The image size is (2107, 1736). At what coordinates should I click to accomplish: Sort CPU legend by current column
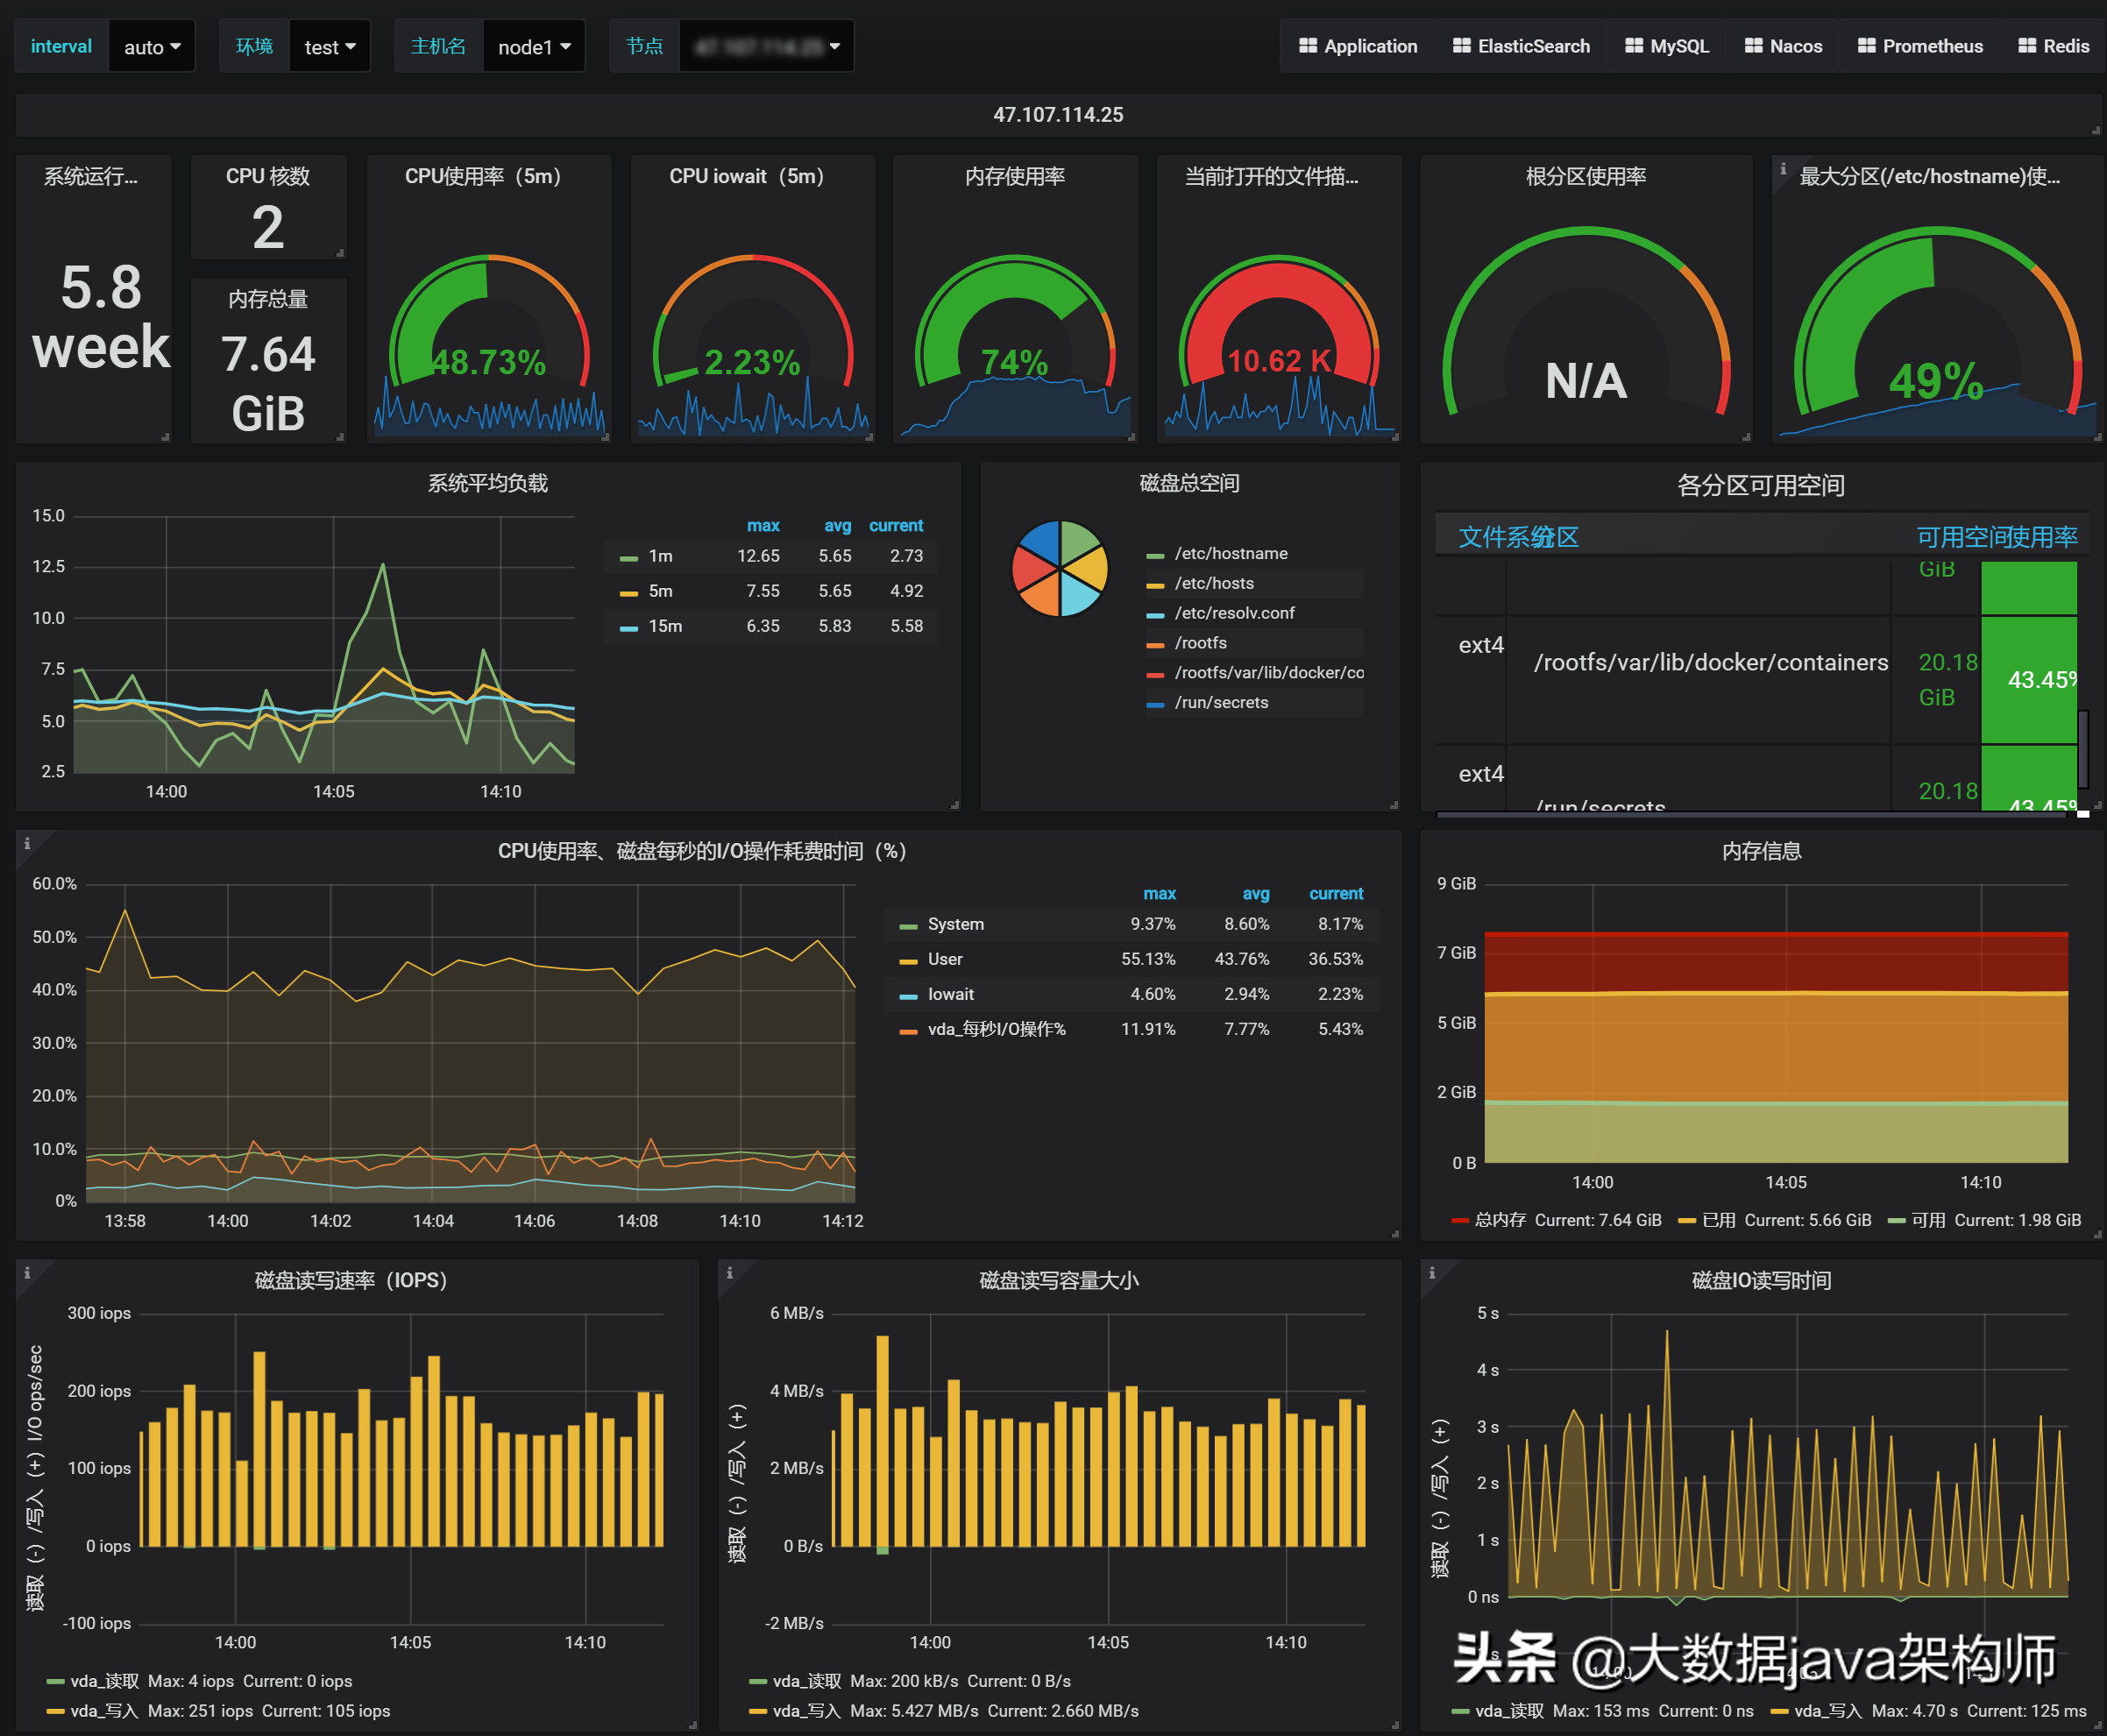(1335, 894)
